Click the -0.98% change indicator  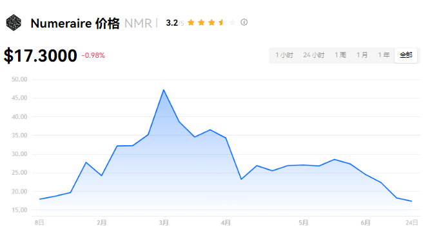93,55
